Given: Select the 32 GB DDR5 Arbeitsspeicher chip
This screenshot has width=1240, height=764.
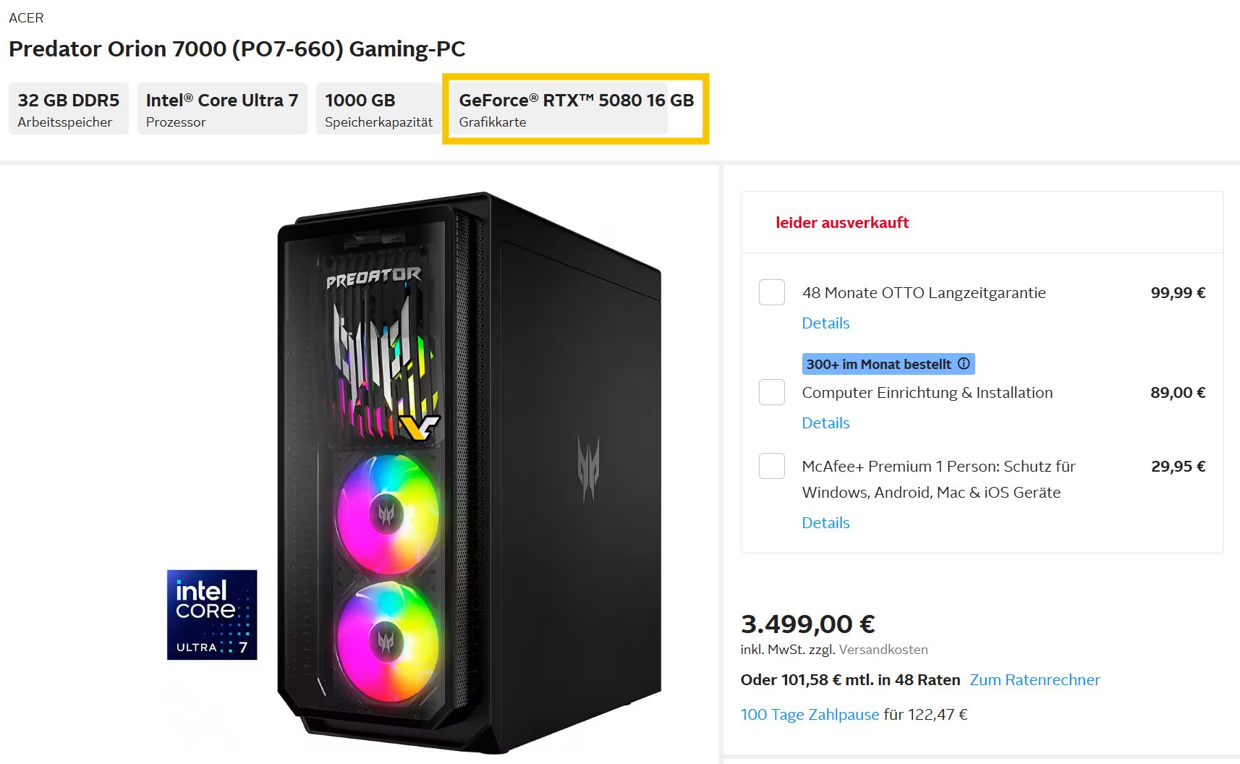Looking at the screenshot, I should (68, 109).
